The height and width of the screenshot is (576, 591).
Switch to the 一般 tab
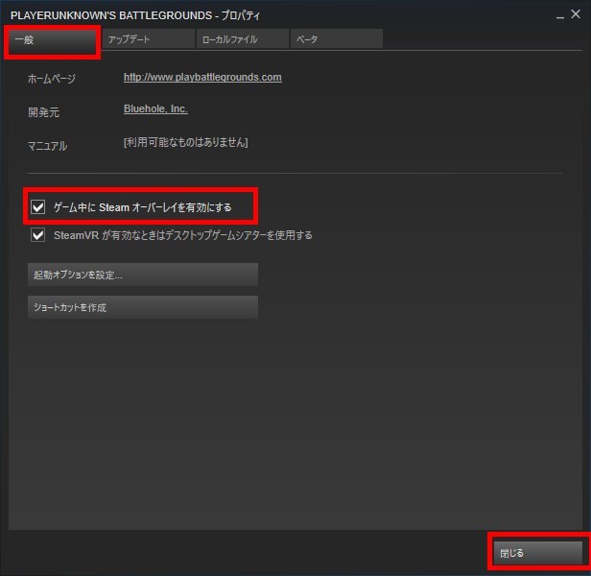tap(53, 39)
